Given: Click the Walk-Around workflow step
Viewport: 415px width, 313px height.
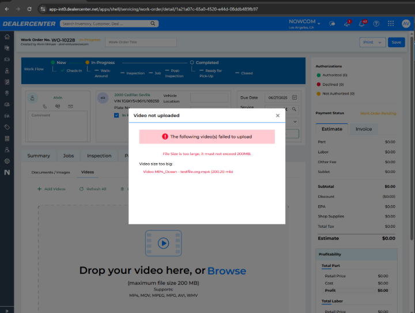Looking at the screenshot, I should (103, 73).
